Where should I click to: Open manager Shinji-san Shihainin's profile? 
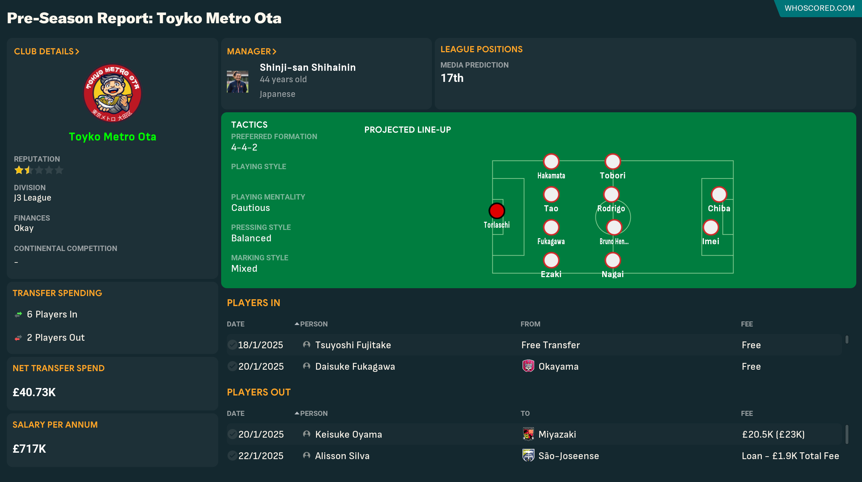point(307,67)
